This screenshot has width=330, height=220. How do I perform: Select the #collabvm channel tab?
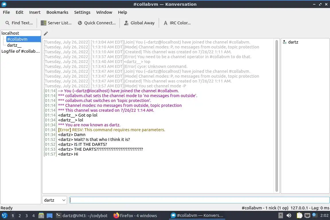point(23,39)
